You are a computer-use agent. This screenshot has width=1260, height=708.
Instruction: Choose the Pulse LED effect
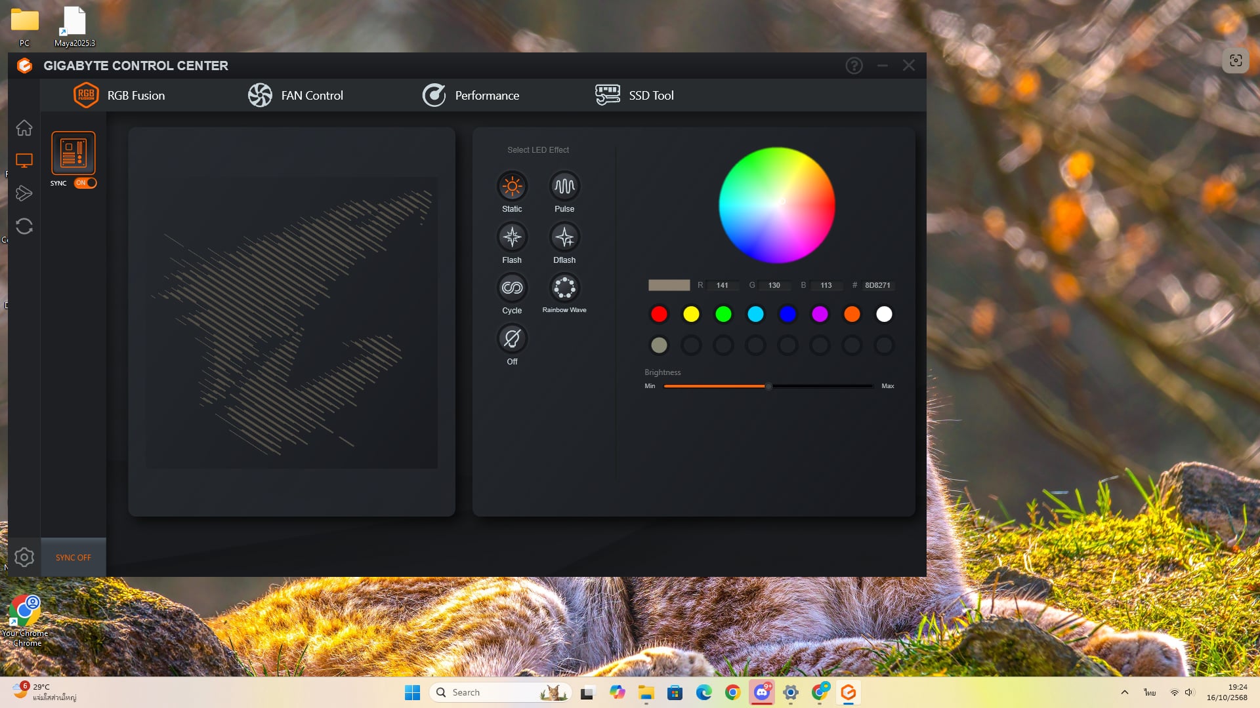(564, 186)
